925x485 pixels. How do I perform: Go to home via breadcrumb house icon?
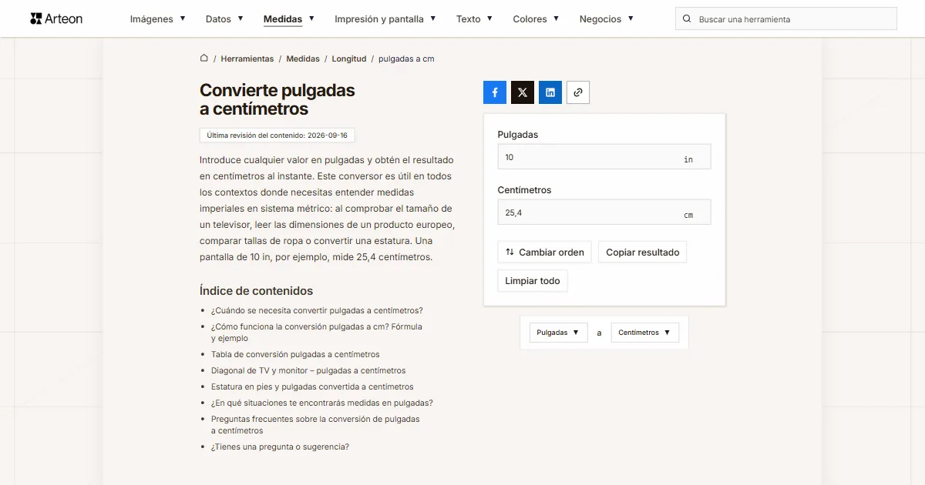tap(204, 58)
